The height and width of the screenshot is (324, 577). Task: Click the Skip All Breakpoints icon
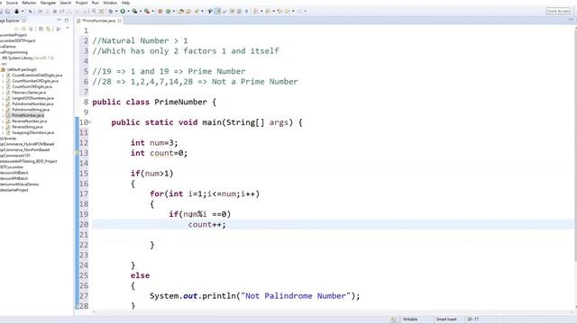click(30, 11)
